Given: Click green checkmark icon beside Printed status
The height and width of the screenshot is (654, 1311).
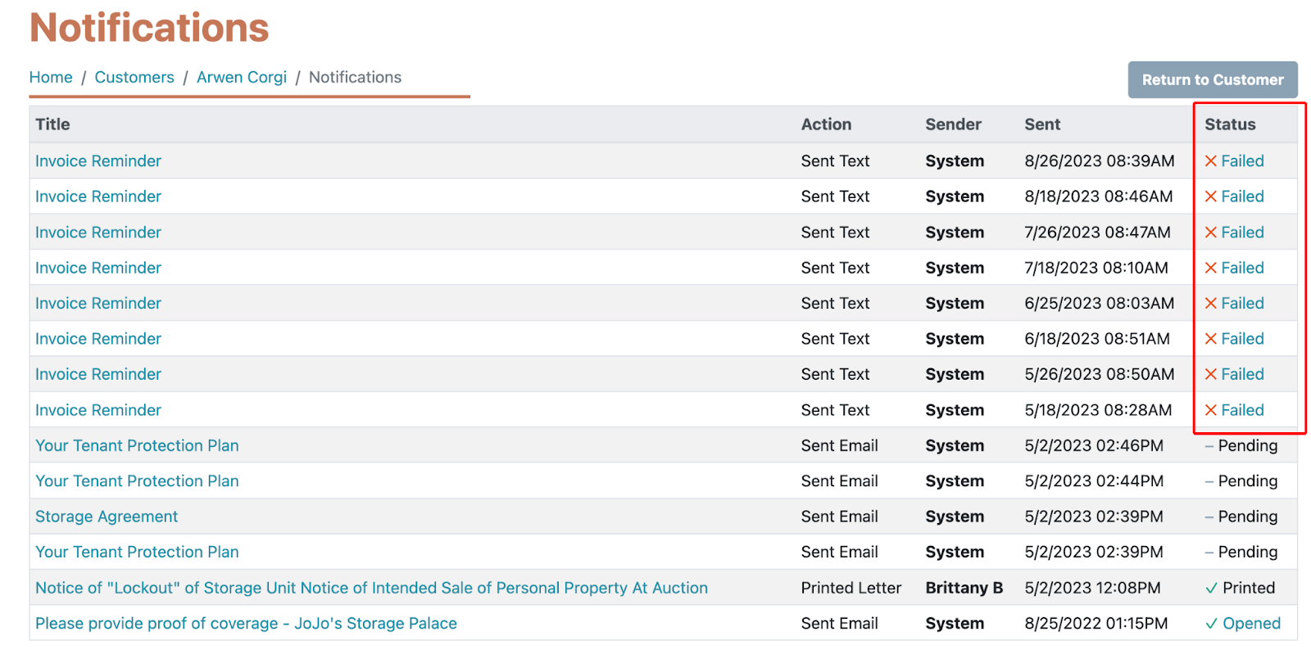Looking at the screenshot, I should pos(1211,589).
